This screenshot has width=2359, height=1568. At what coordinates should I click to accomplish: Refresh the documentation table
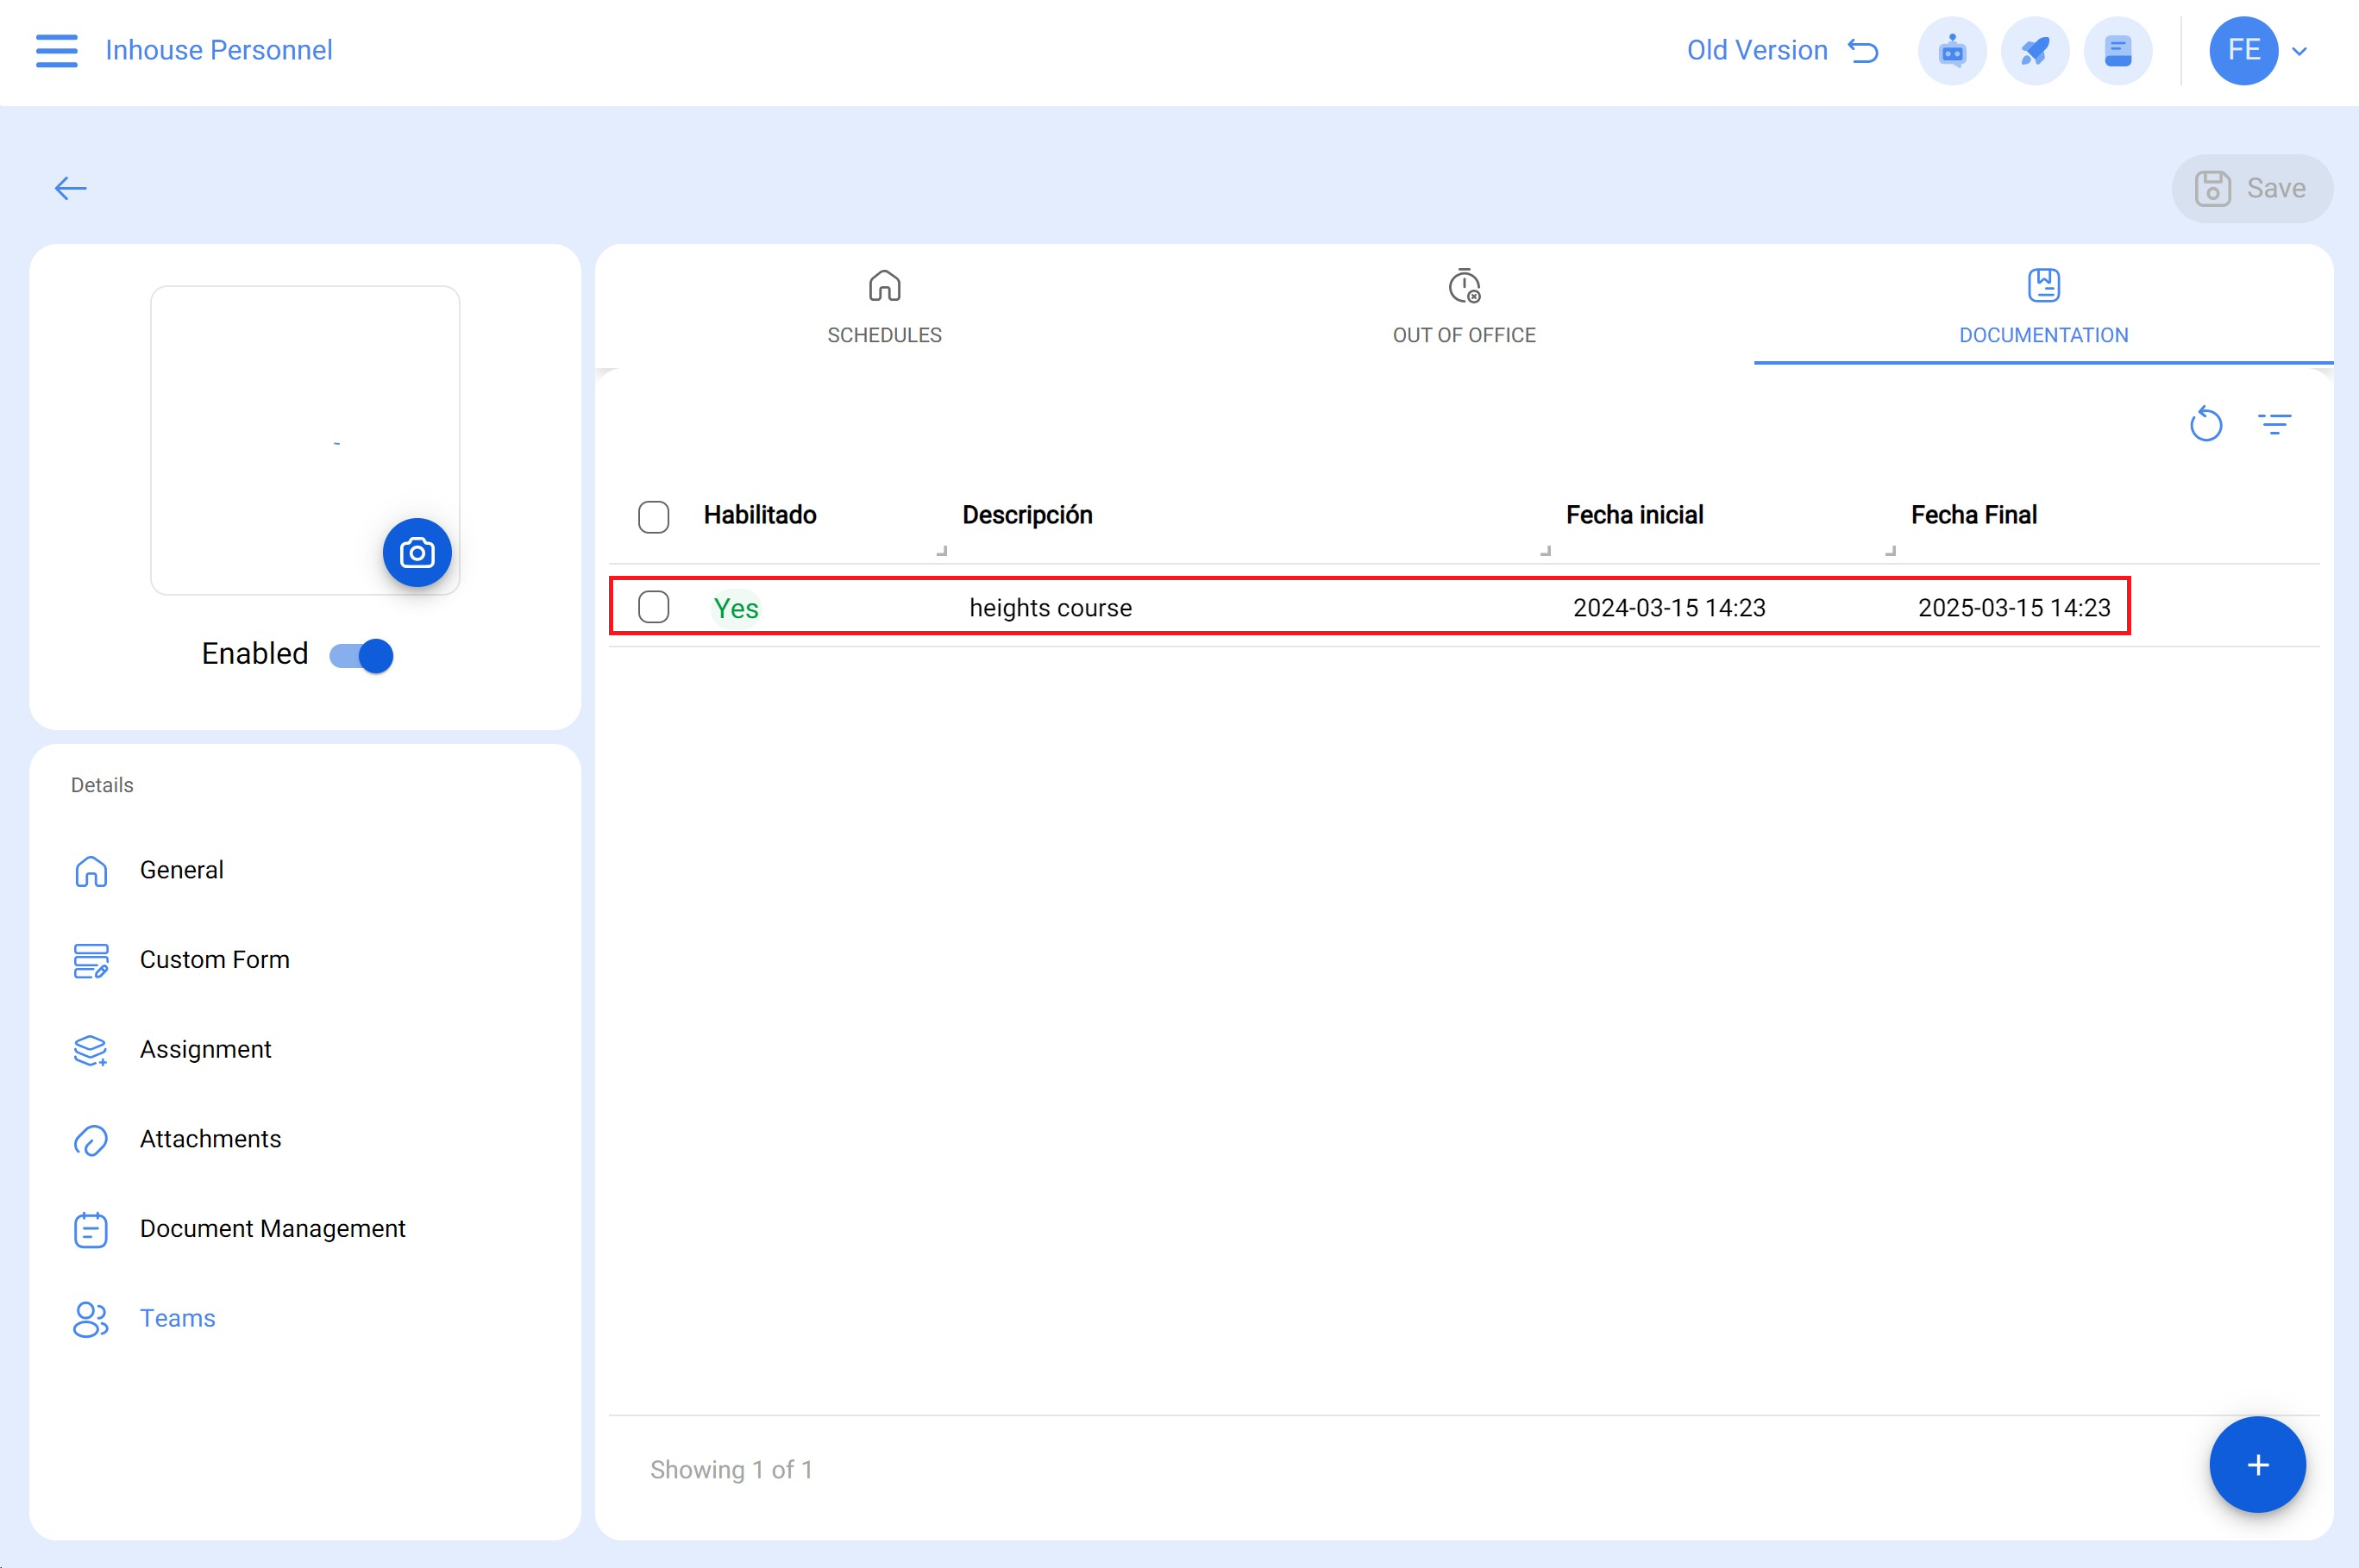[2207, 424]
